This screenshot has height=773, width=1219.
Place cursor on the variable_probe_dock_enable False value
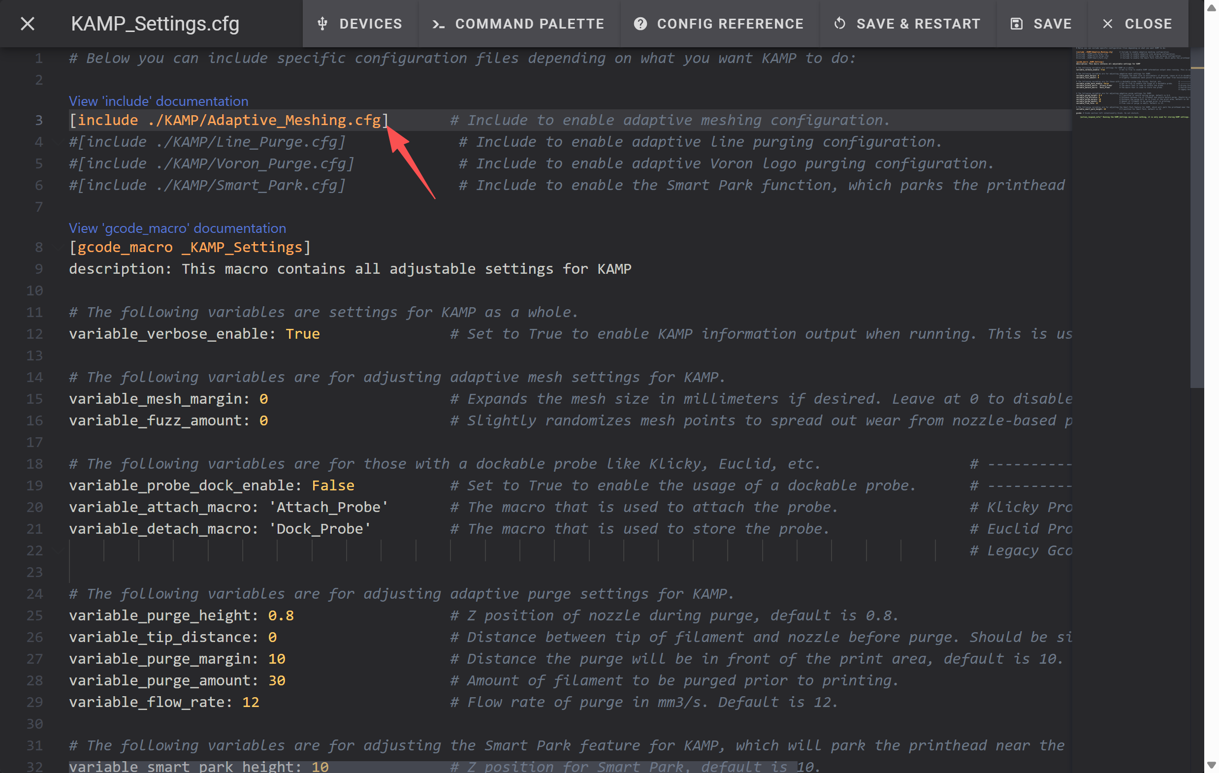coord(333,486)
